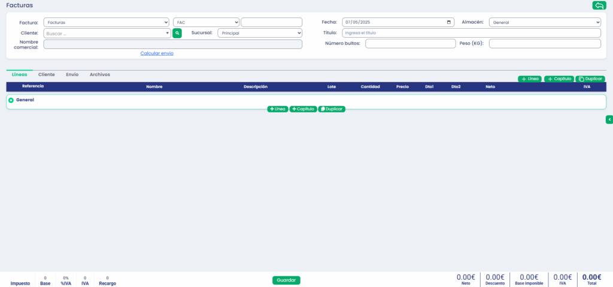Expand the Almacén General dropdown
The width and height of the screenshot is (613, 287).
(x=544, y=22)
